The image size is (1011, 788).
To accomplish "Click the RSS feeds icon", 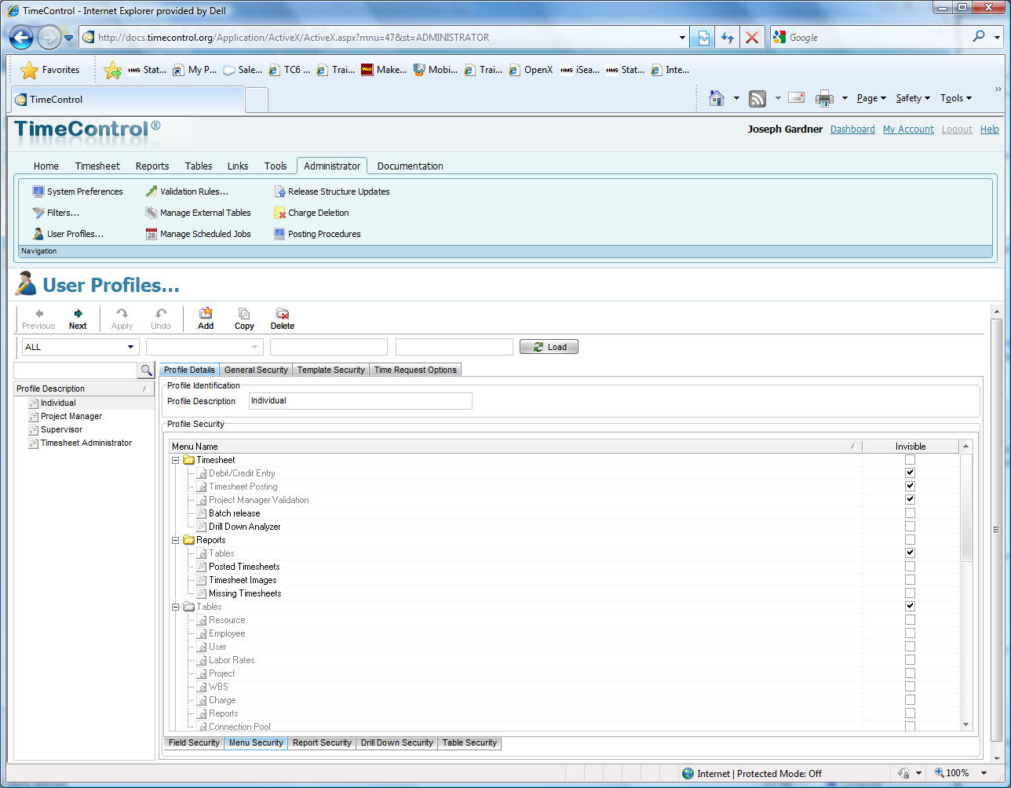I will [x=757, y=98].
